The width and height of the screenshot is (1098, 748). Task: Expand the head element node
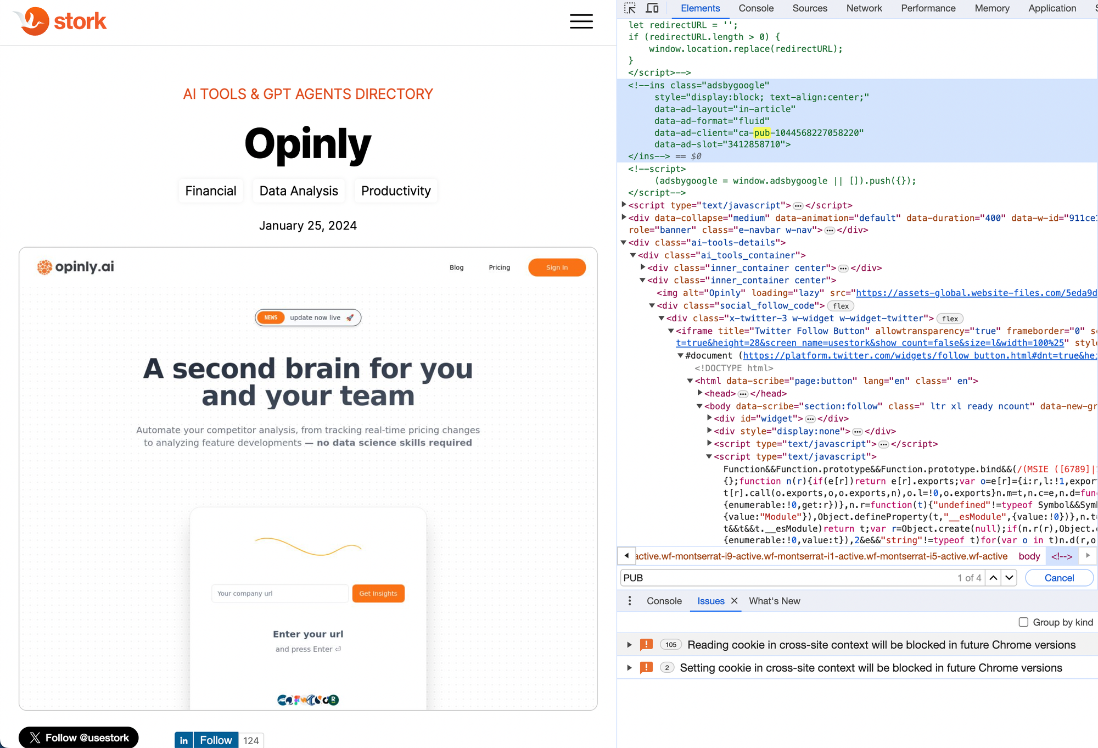pos(700,393)
